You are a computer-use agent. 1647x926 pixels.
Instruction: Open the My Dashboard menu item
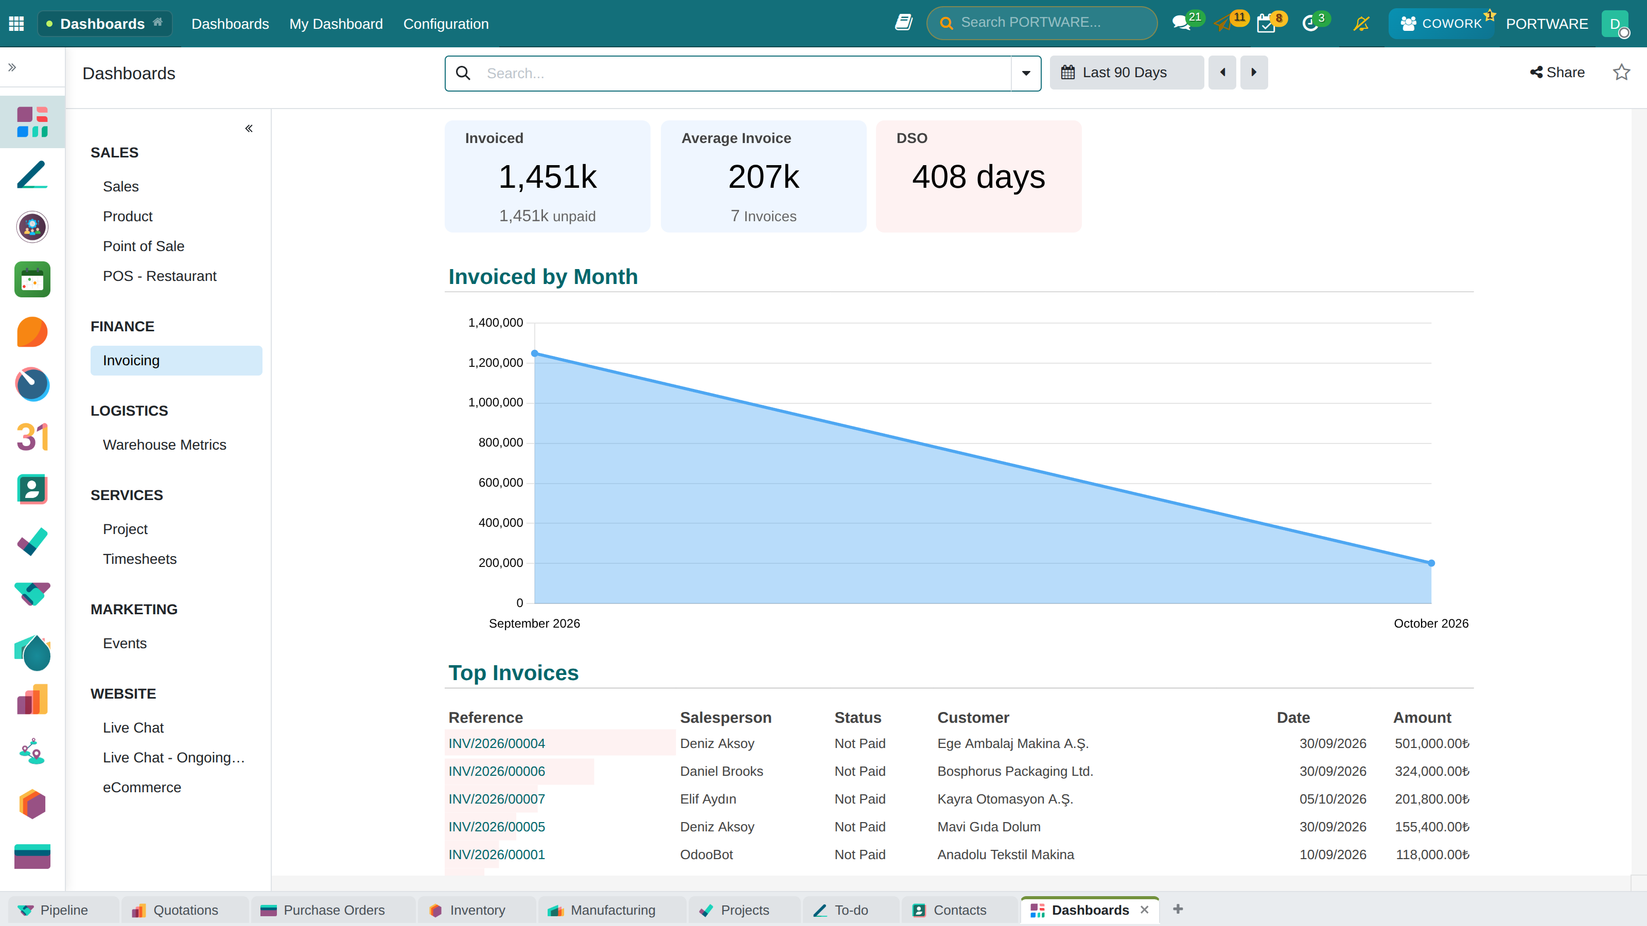pos(336,24)
